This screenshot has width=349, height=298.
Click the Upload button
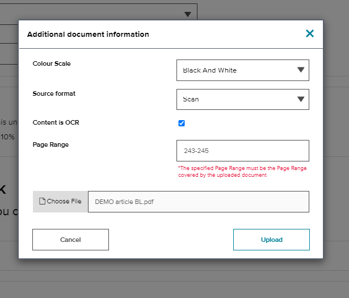pos(271,240)
